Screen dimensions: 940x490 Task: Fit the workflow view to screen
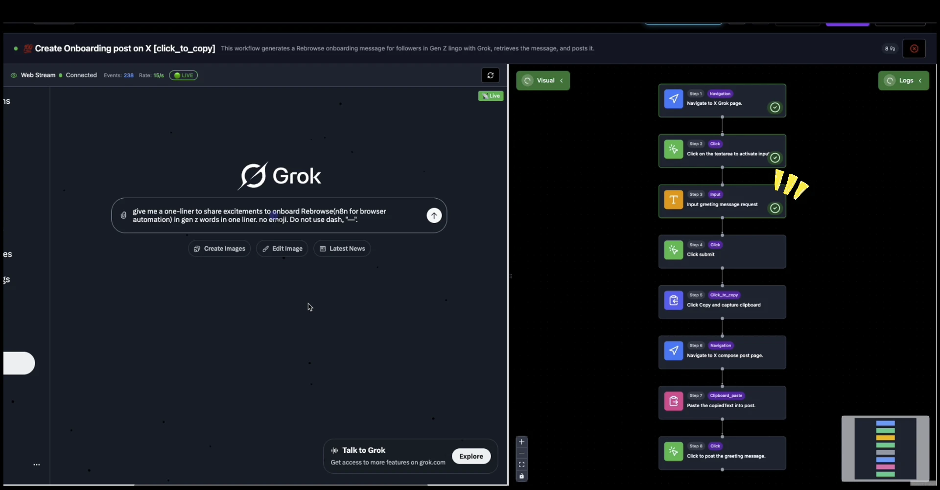[x=521, y=465]
